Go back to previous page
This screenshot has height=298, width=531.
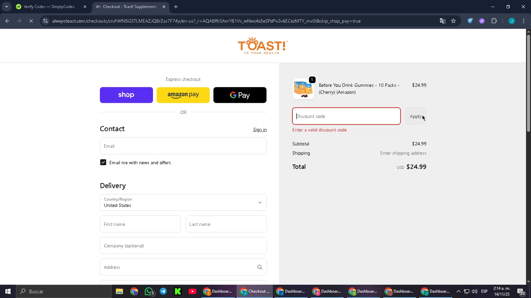tap(7, 21)
